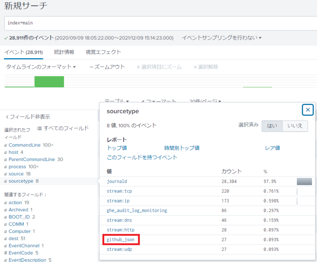This screenshot has width=317, height=262.
Task: Select the EventCode field
Action: (21, 253)
